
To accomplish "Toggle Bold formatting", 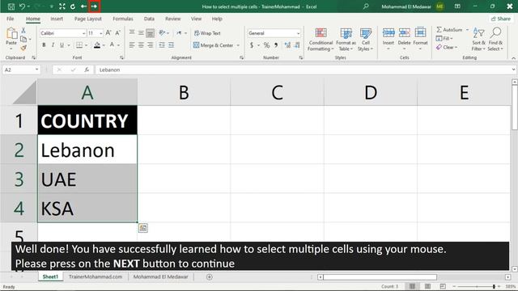I will coord(44,45).
